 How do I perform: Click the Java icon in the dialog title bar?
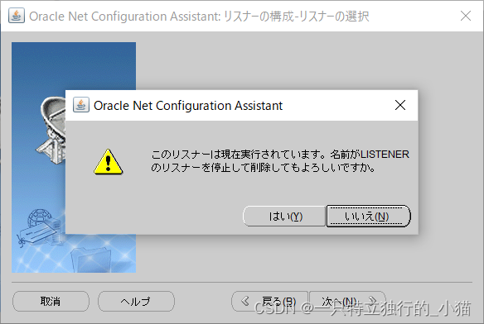pos(81,105)
